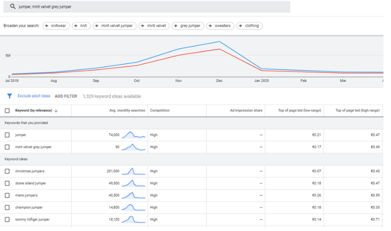Click ADD FILTER button
391x231 pixels.
point(66,96)
